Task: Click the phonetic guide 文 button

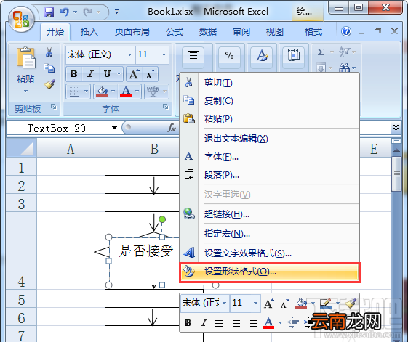Action: pyautogui.click(x=153, y=91)
